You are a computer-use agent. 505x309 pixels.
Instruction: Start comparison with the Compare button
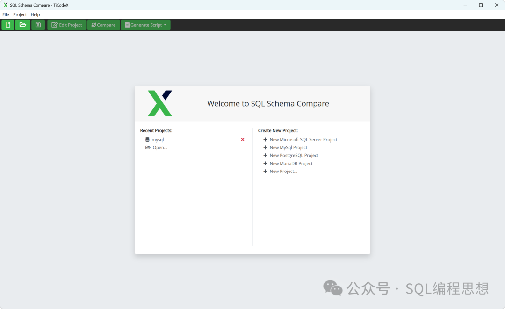(103, 25)
